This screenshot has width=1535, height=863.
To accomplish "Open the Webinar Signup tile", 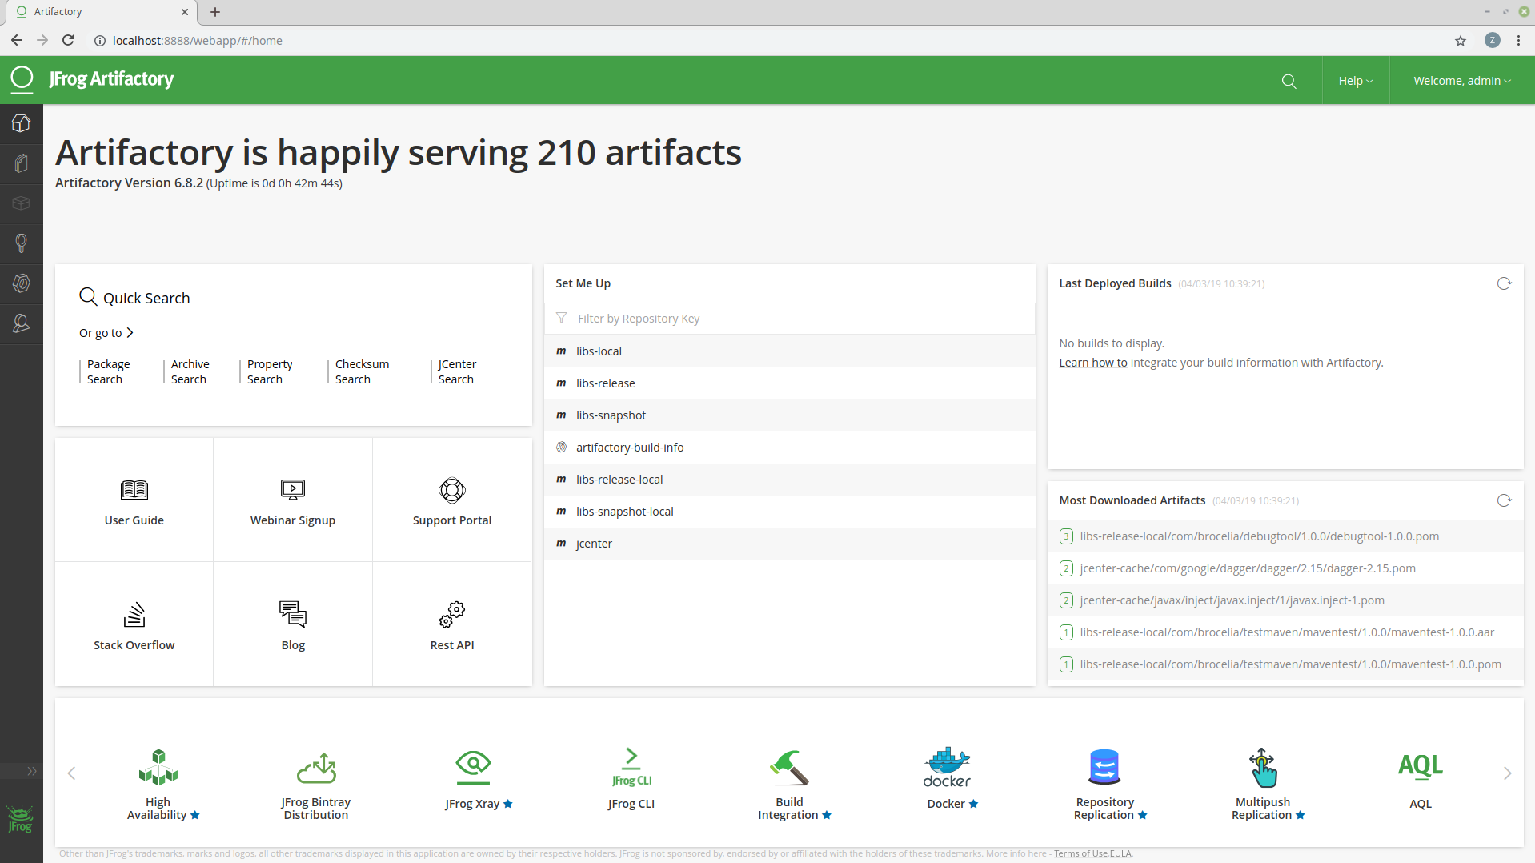I will pyautogui.click(x=293, y=500).
